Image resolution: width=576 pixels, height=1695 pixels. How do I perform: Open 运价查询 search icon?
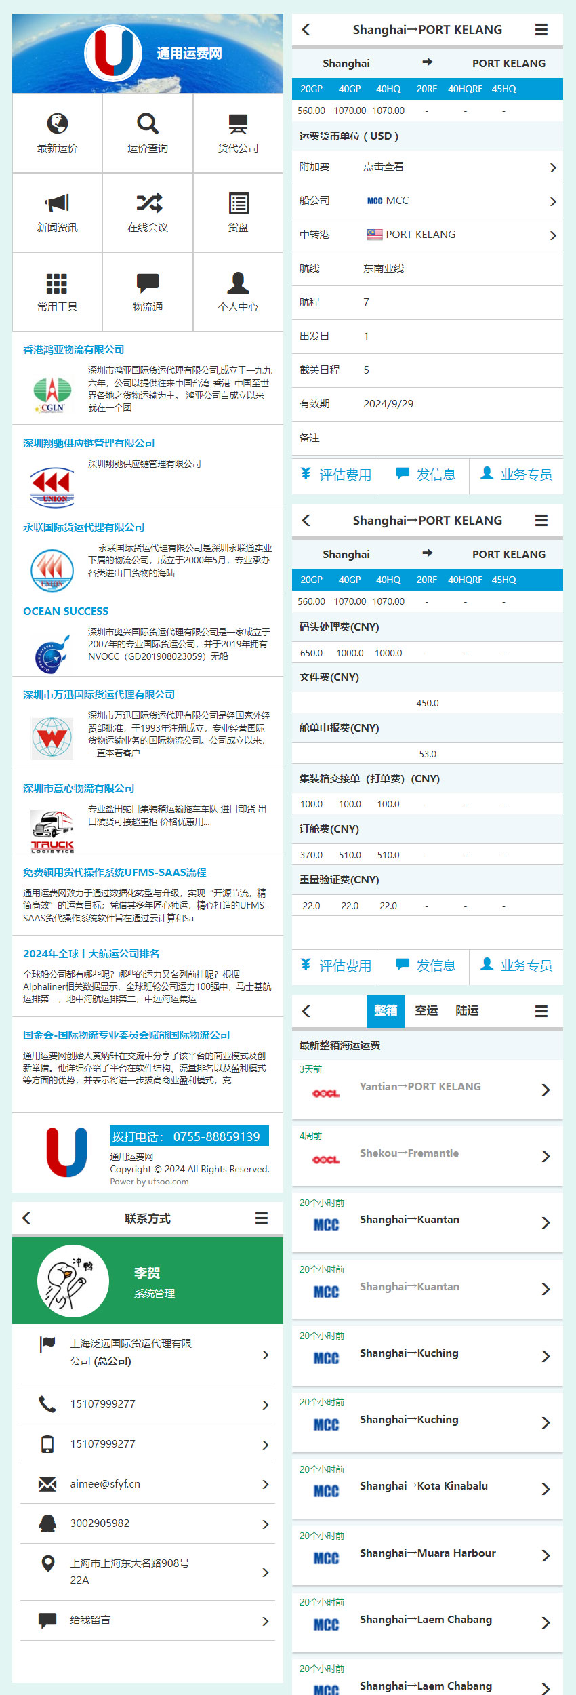click(148, 123)
